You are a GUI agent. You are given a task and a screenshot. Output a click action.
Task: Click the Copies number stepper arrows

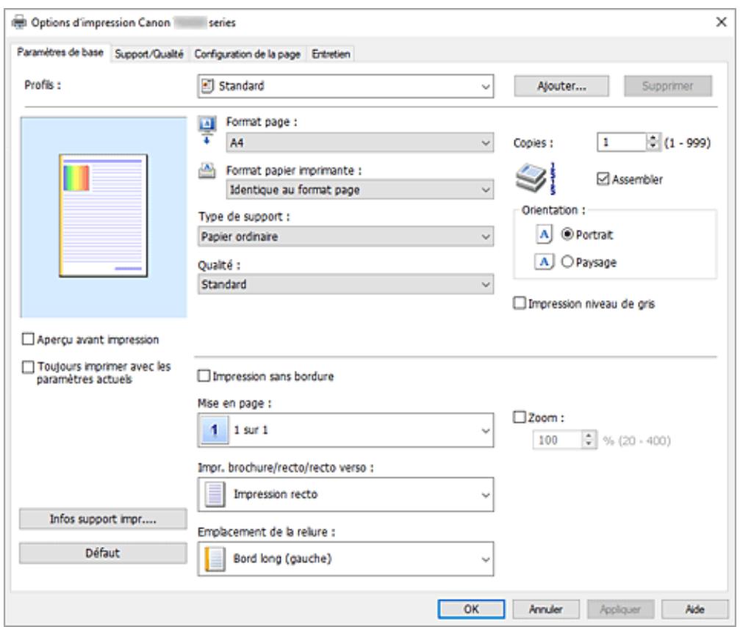(650, 145)
